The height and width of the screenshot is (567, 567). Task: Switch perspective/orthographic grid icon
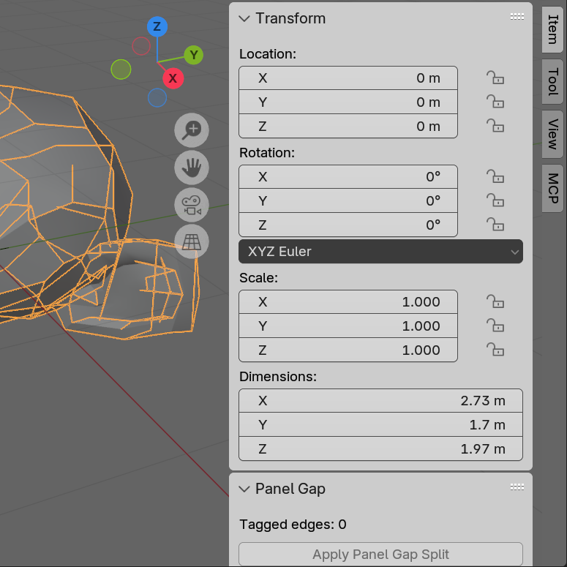[x=191, y=241]
